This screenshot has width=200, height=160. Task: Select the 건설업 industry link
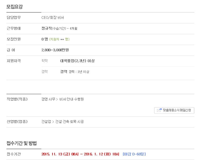(x=46, y=122)
